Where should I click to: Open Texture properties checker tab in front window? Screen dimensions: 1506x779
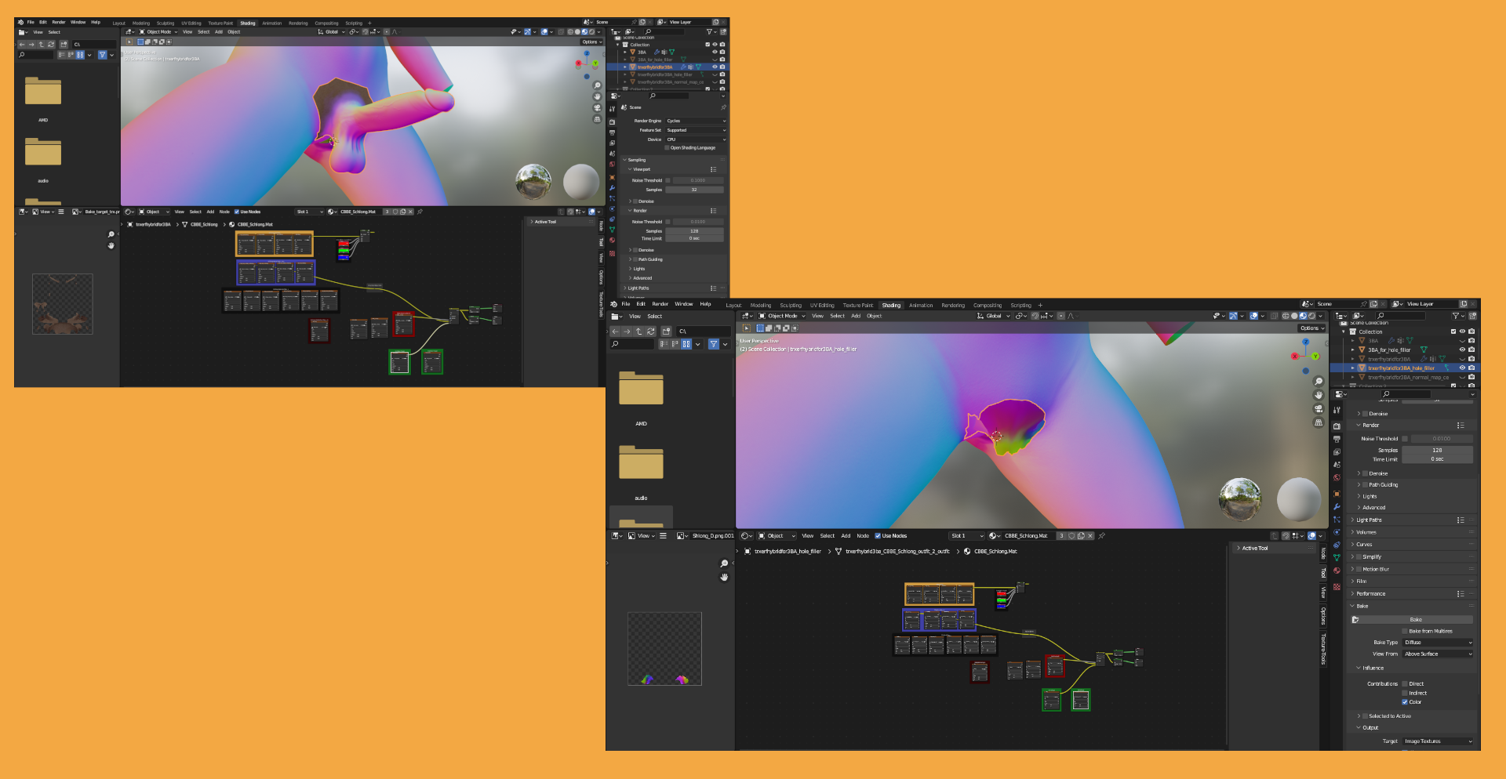1337,586
